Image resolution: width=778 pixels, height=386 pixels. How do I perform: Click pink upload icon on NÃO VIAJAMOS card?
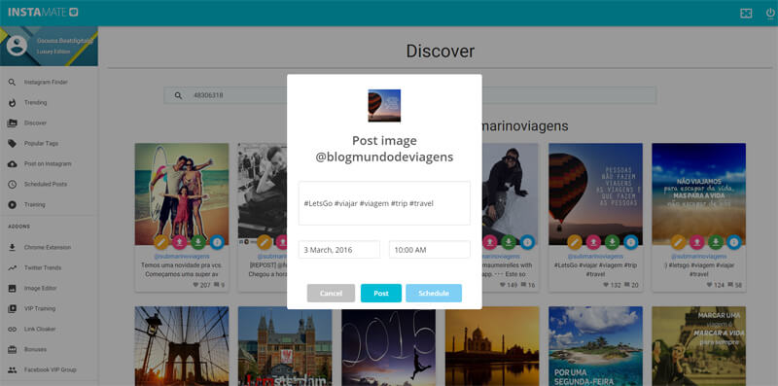(x=696, y=242)
